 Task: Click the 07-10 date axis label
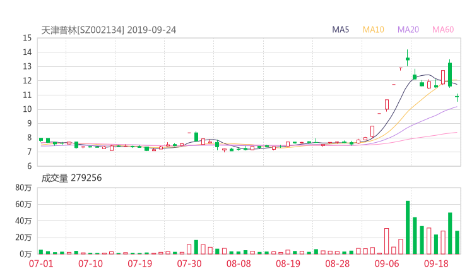click(90, 263)
